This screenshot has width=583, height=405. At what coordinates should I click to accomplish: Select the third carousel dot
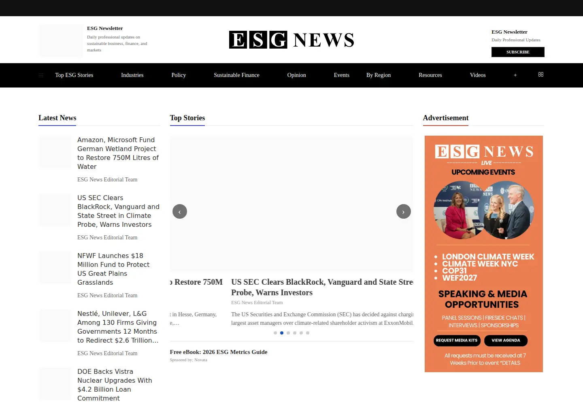(x=288, y=333)
